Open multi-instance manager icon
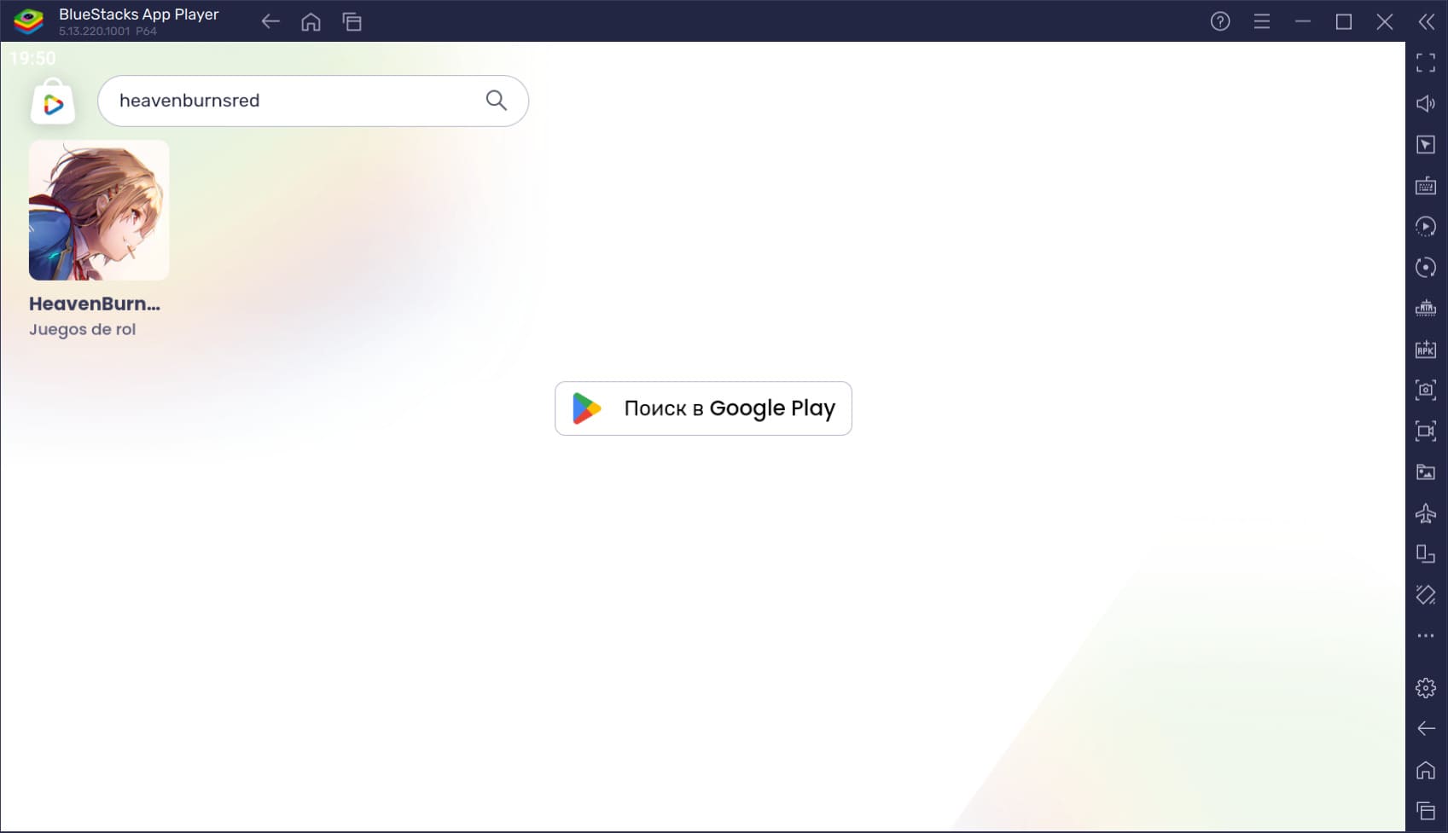Viewport: 1448px width, 833px height. [1426, 553]
